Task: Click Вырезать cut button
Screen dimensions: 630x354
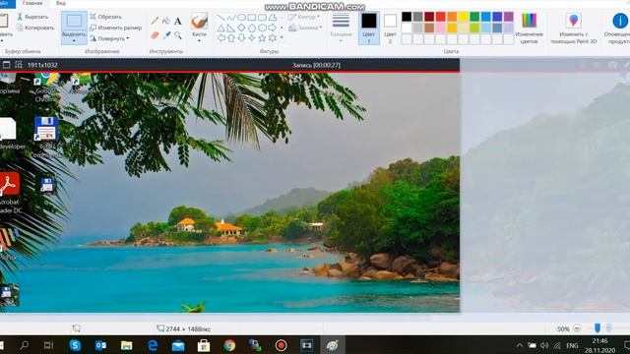Action: [x=32, y=17]
